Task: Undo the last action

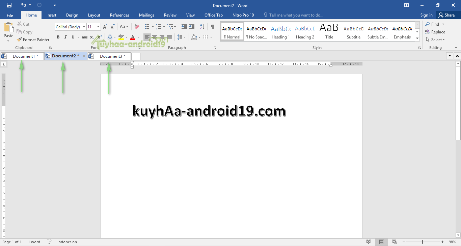Action: click(x=23, y=5)
